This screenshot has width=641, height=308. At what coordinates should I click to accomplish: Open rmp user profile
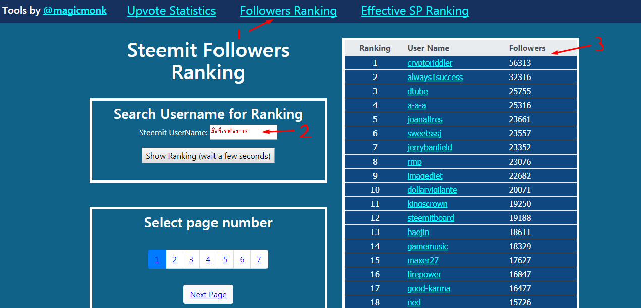tap(414, 162)
